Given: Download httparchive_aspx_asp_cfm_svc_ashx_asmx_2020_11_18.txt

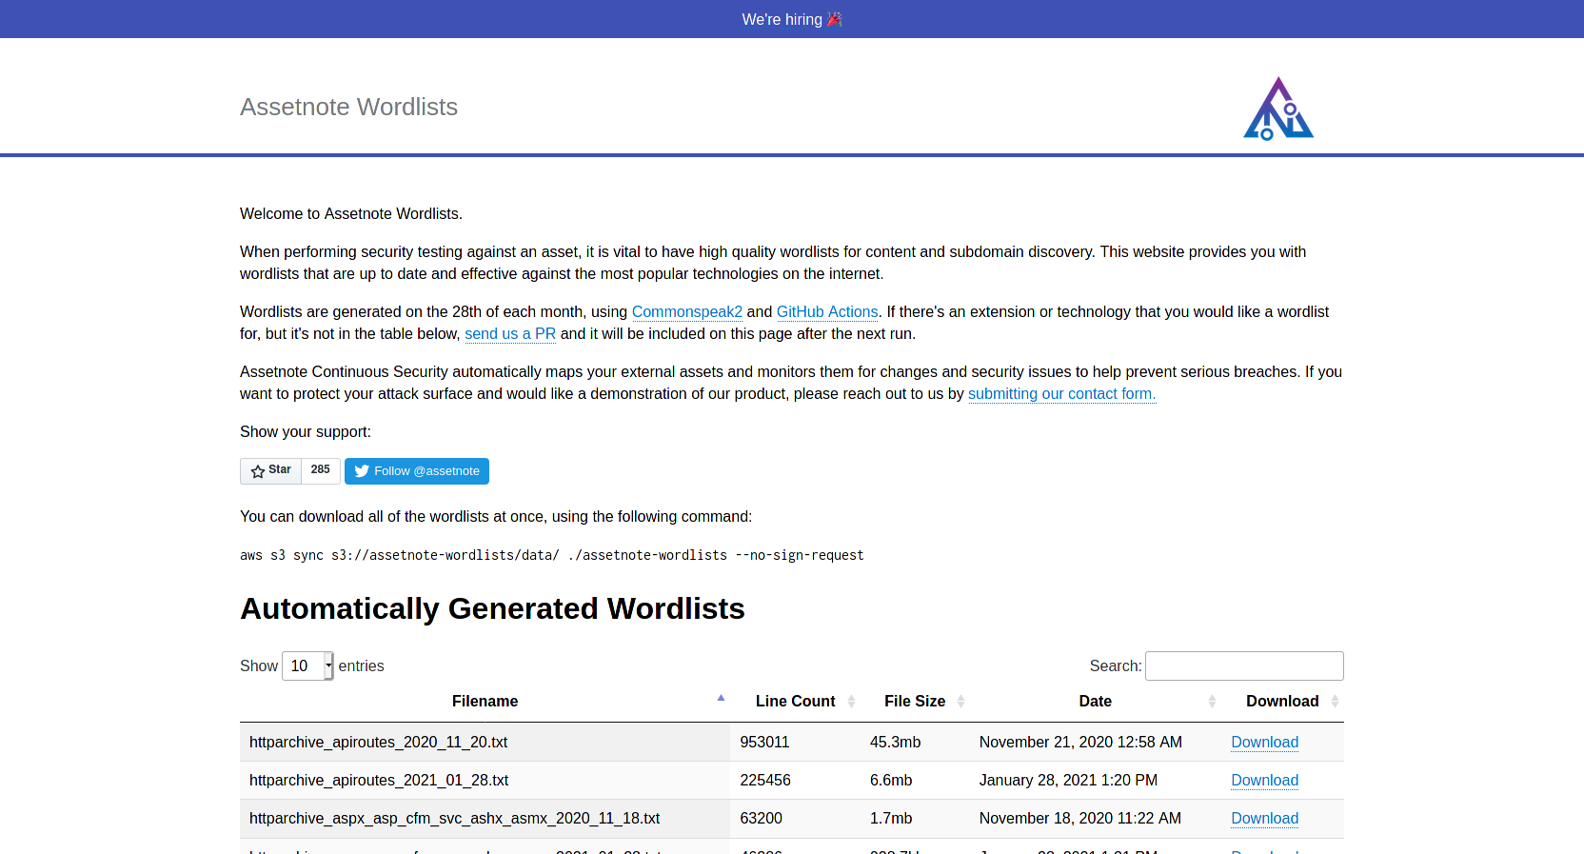Looking at the screenshot, I should tap(1264, 818).
